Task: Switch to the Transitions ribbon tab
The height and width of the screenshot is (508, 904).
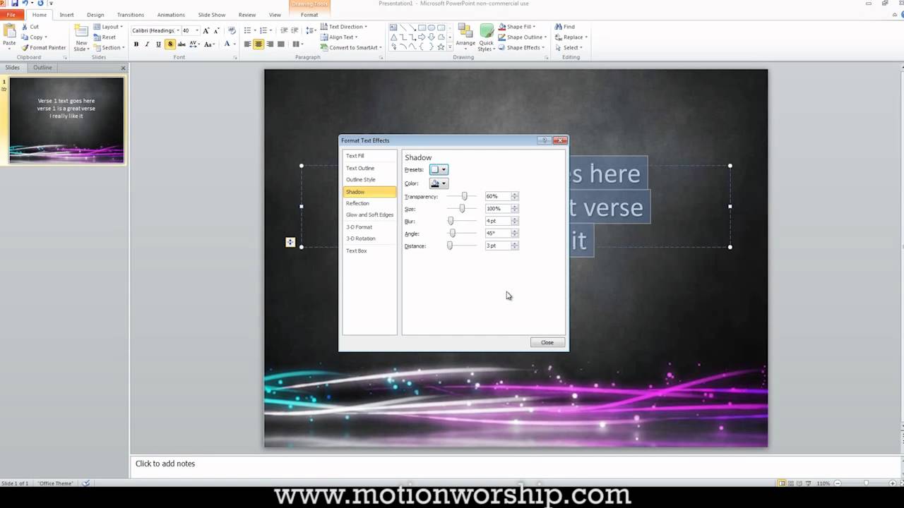Action: click(130, 15)
